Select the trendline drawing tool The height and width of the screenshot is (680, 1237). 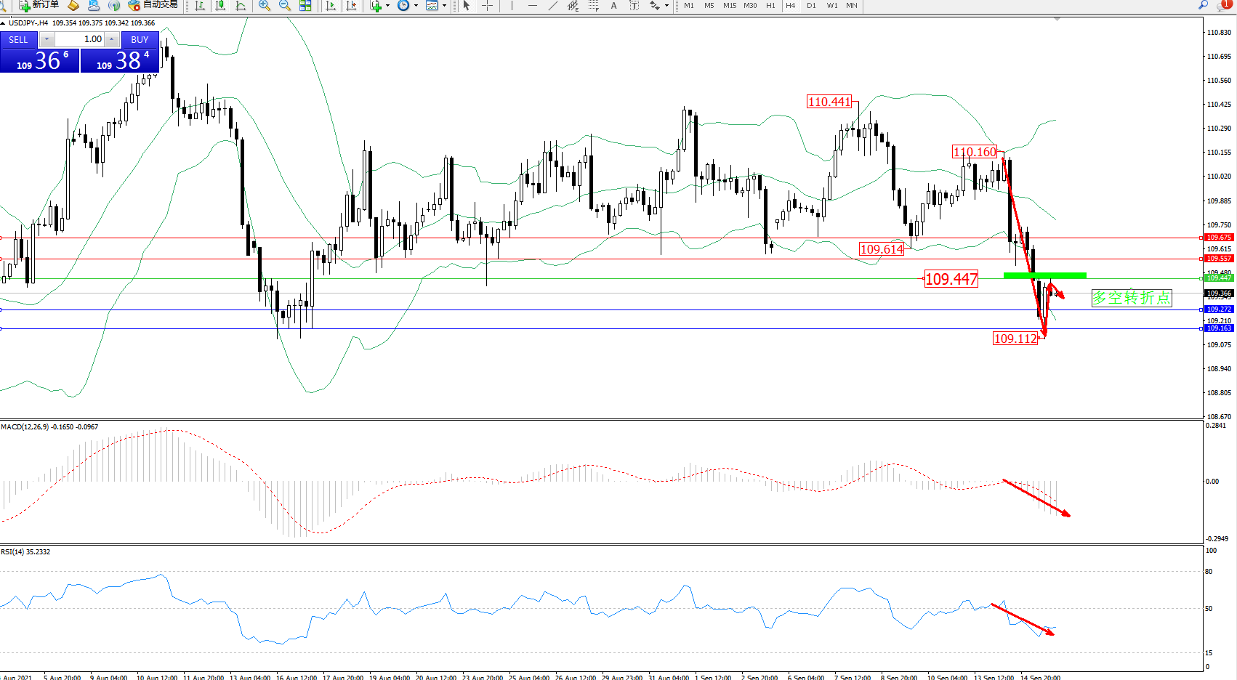point(553,6)
